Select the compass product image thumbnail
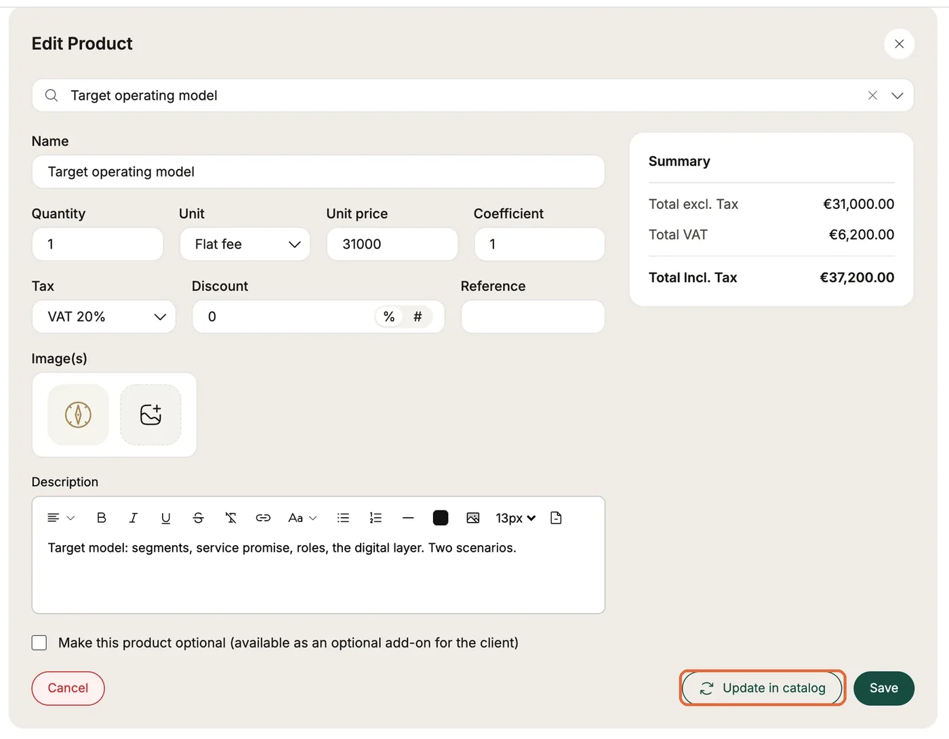The height and width of the screenshot is (739, 949). tap(78, 415)
